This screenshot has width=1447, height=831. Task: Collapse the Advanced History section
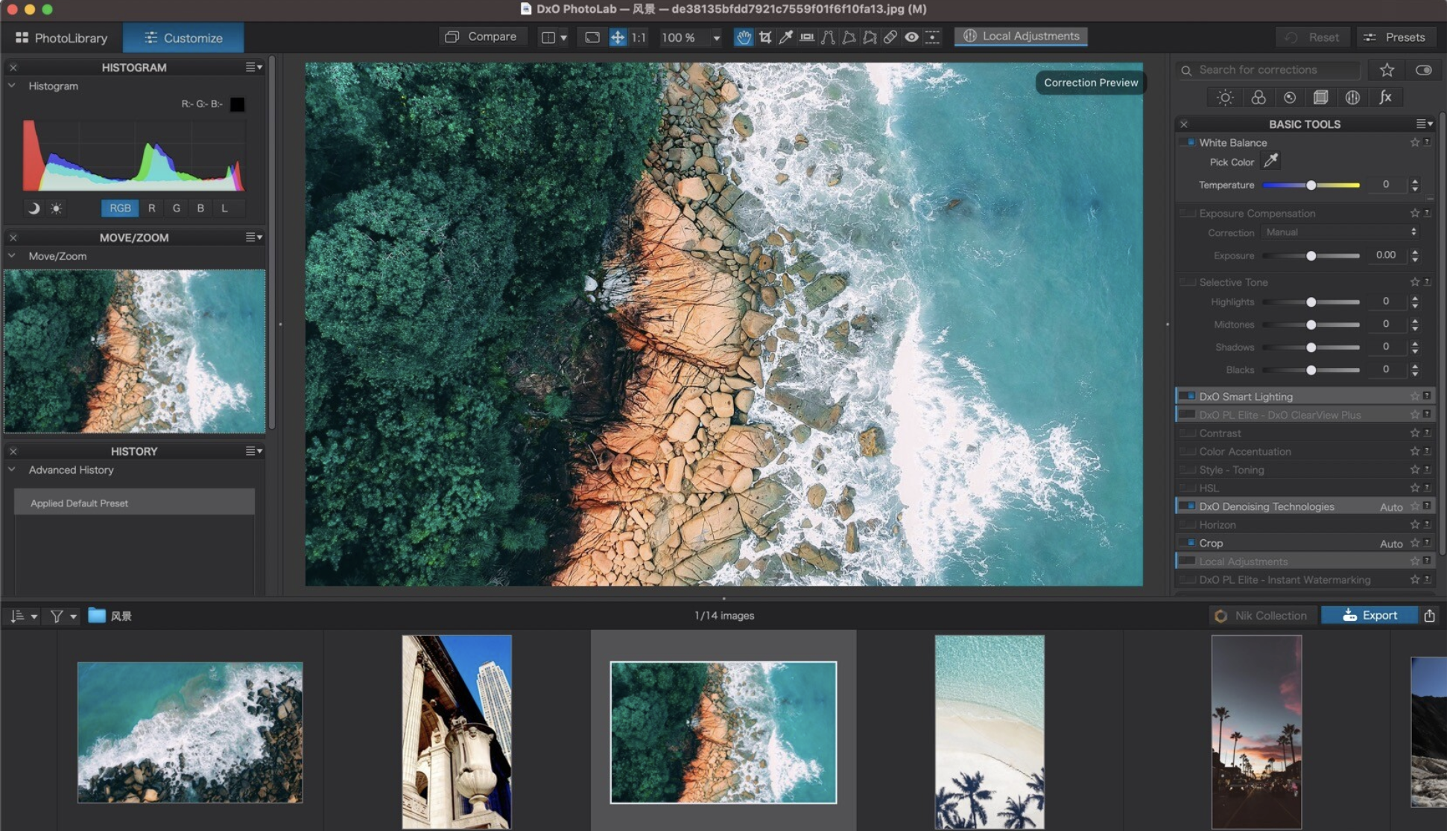coord(12,470)
